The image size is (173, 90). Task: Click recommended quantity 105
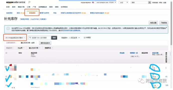tap(167, 85)
